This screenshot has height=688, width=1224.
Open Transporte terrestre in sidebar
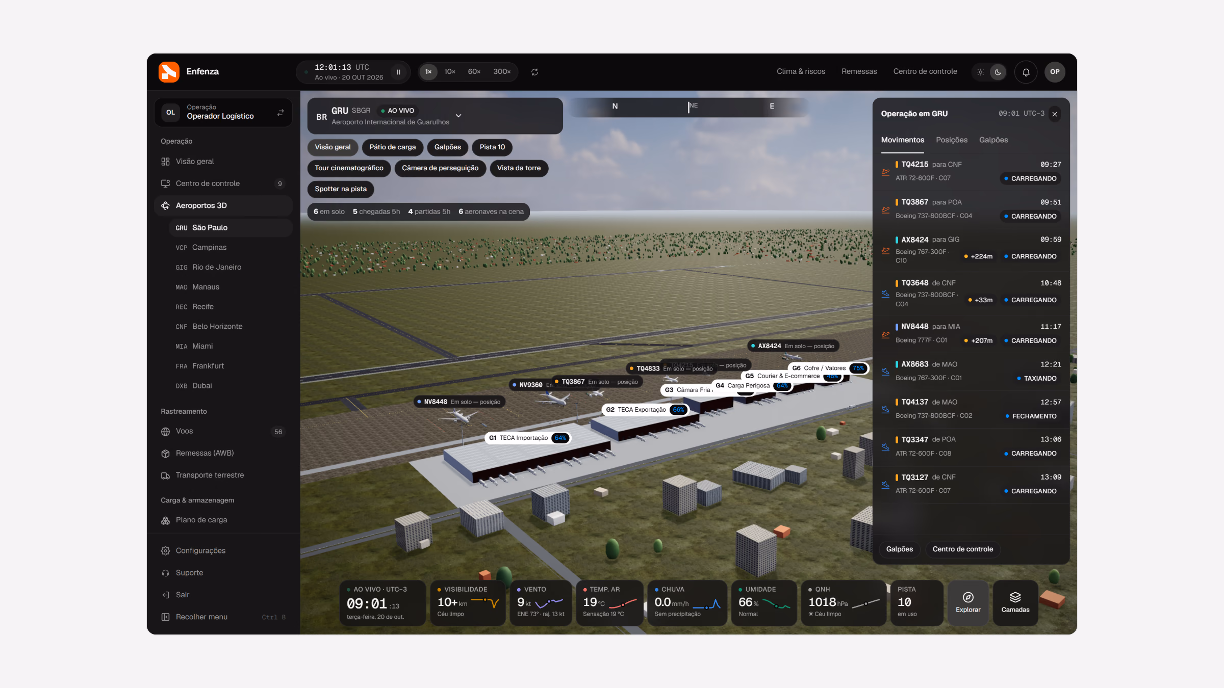point(223,475)
